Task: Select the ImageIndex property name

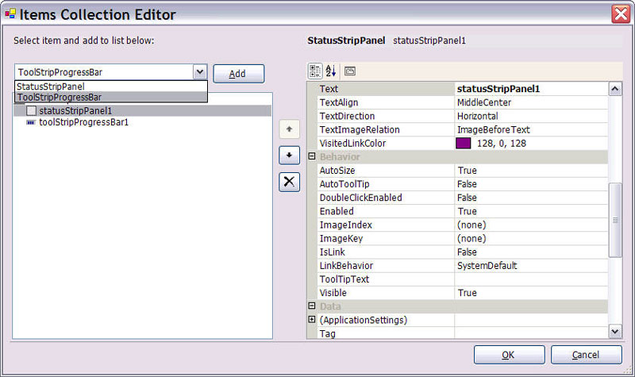Action: pyautogui.click(x=346, y=225)
